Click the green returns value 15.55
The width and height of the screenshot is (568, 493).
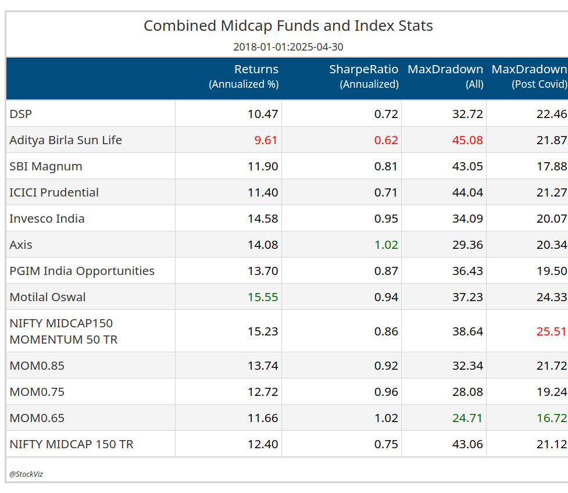tap(263, 297)
